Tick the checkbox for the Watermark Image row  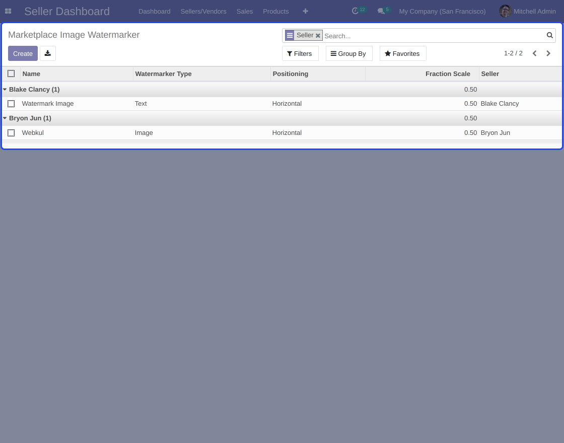(x=11, y=104)
